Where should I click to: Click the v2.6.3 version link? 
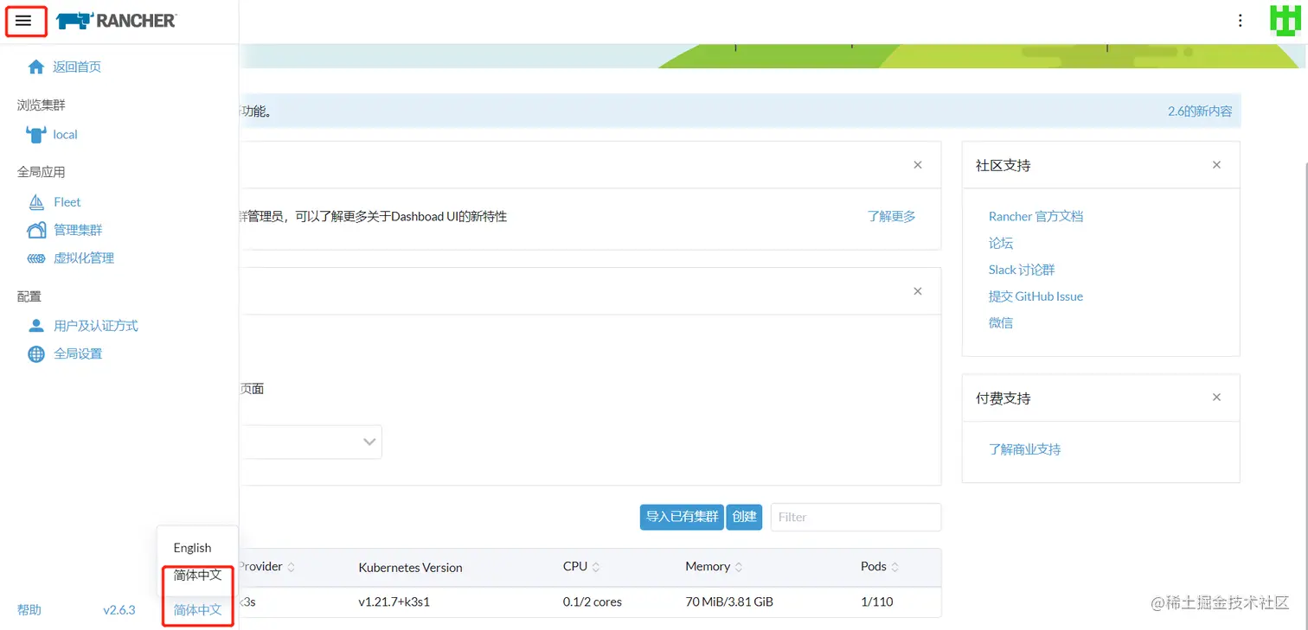[x=119, y=610]
